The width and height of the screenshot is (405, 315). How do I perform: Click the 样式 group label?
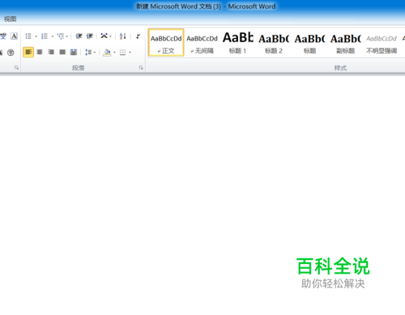pos(340,68)
